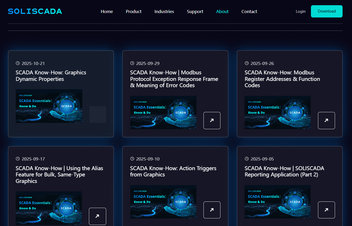The width and height of the screenshot is (352, 226).
Task: Click clock icon beside 2025-10-21 date
Action: click(x=18, y=63)
